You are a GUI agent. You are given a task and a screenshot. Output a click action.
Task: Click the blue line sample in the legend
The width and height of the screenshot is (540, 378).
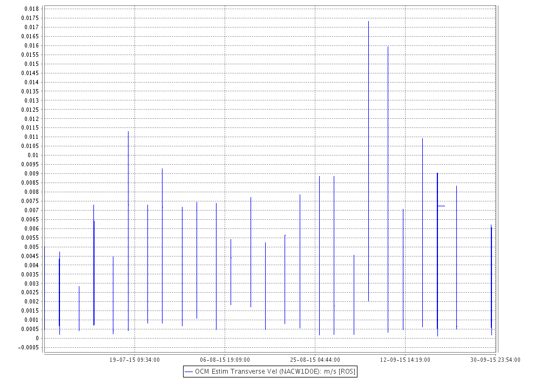pos(188,372)
